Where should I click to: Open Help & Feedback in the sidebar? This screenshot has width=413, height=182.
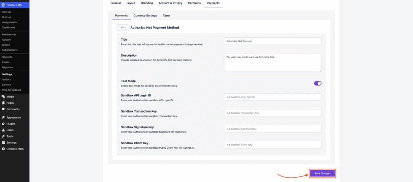click(12, 90)
